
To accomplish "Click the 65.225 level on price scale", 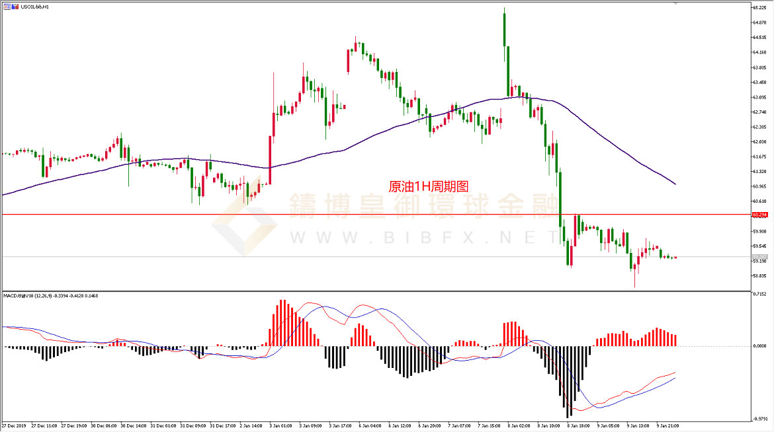I will point(759,8).
